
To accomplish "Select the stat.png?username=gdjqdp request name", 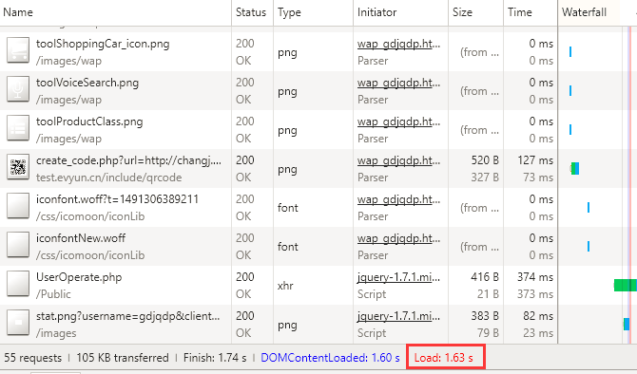I will [128, 316].
